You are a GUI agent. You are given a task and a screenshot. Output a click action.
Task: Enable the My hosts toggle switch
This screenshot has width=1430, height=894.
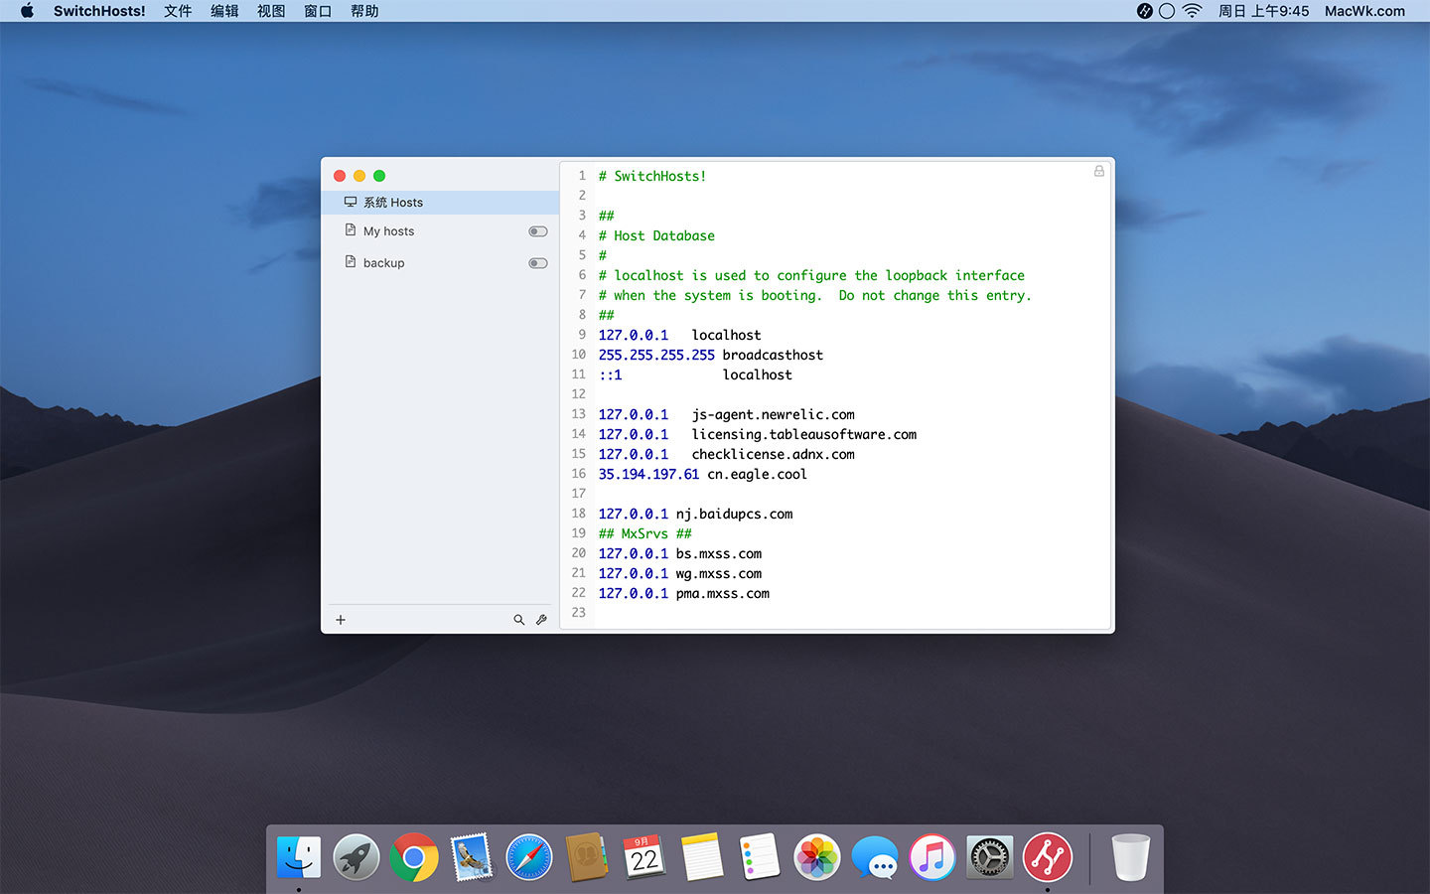coord(538,231)
